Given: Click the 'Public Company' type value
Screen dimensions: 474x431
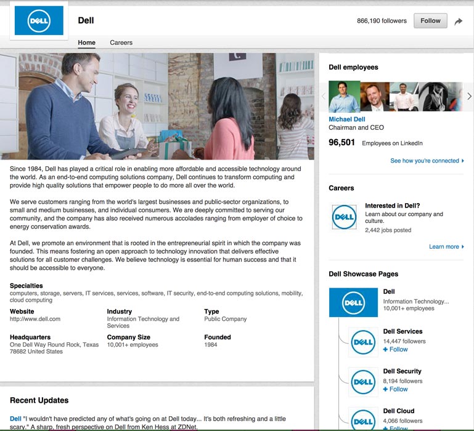Looking at the screenshot, I should coord(225,319).
